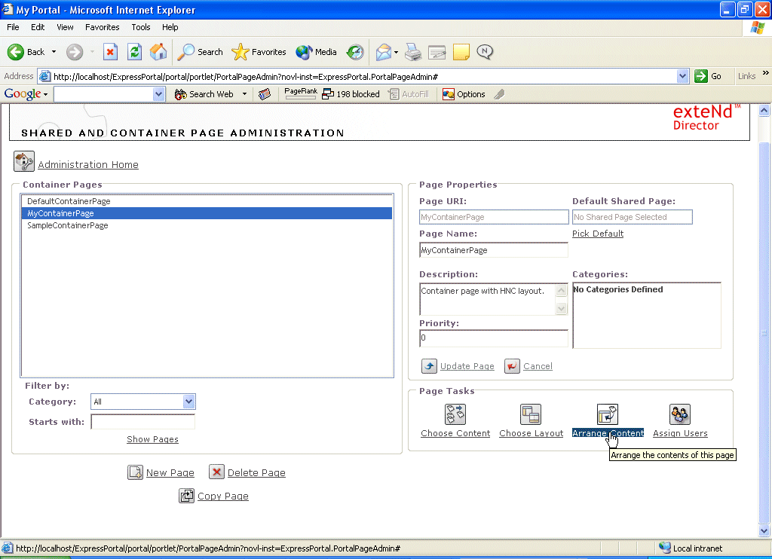Click the Pick Default link
772x559 pixels.
(x=597, y=234)
